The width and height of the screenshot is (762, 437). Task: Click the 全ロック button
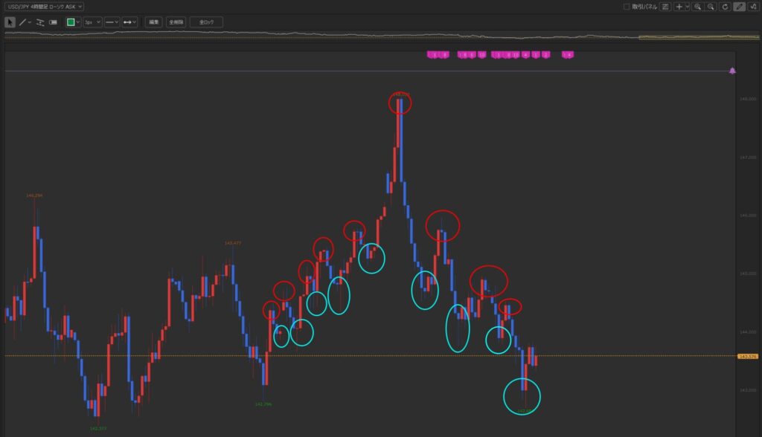click(x=206, y=22)
